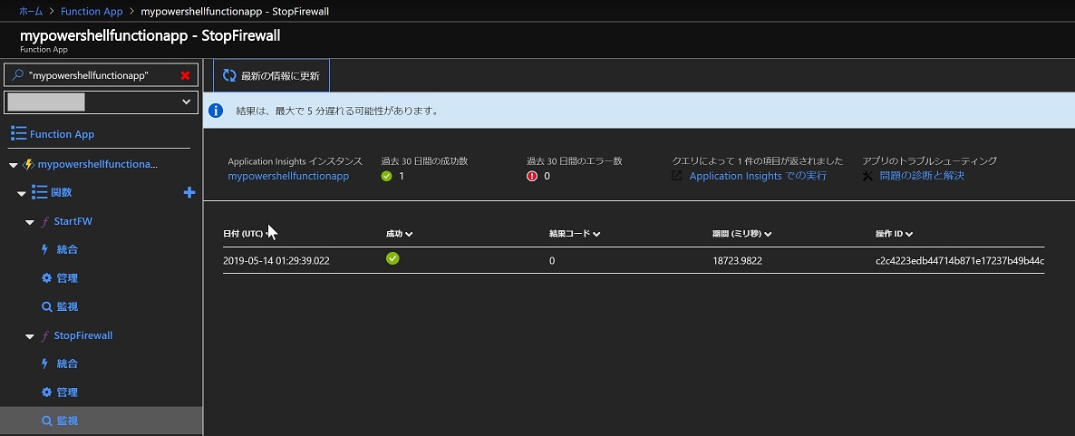
Task: Clear search with the red X
Action: pyautogui.click(x=185, y=75)
